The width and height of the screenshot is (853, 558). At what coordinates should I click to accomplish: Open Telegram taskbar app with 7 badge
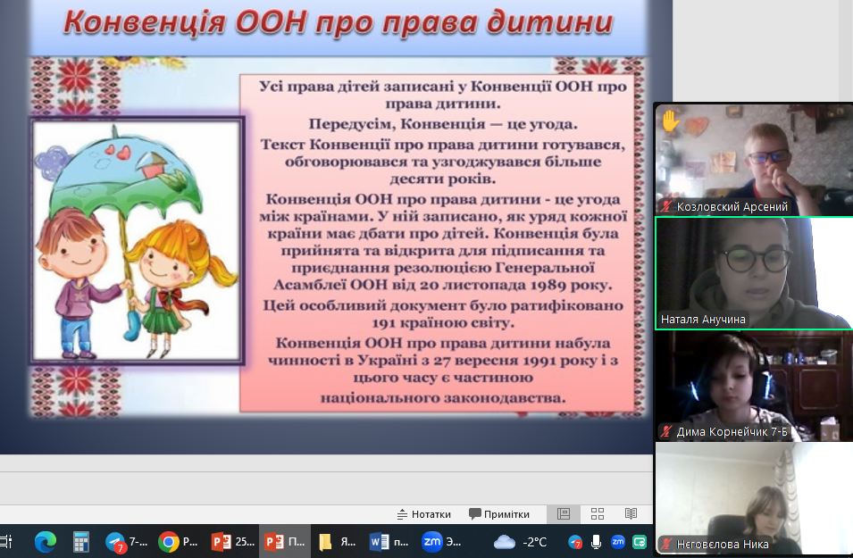126,542
